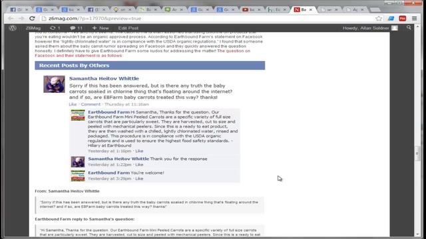
Task: Go back using the browser back arrow
Action: 11,19
